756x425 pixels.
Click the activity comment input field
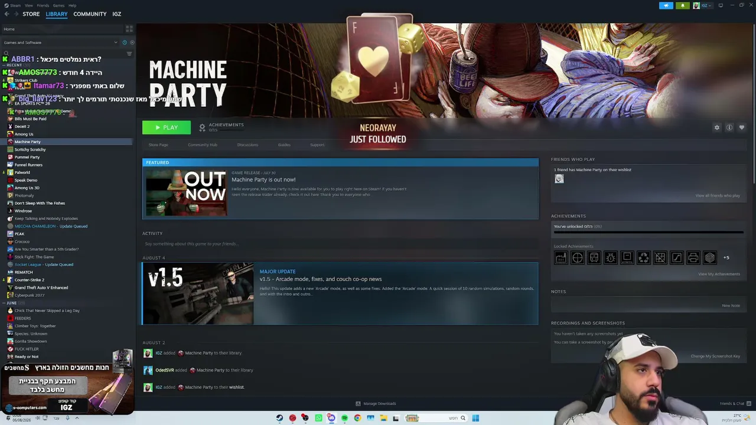point(340,244)
